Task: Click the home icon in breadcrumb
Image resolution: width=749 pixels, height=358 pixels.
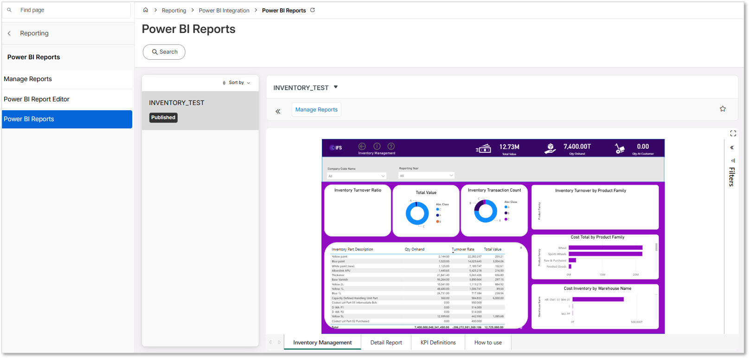Action: click(x=146, y=10)
